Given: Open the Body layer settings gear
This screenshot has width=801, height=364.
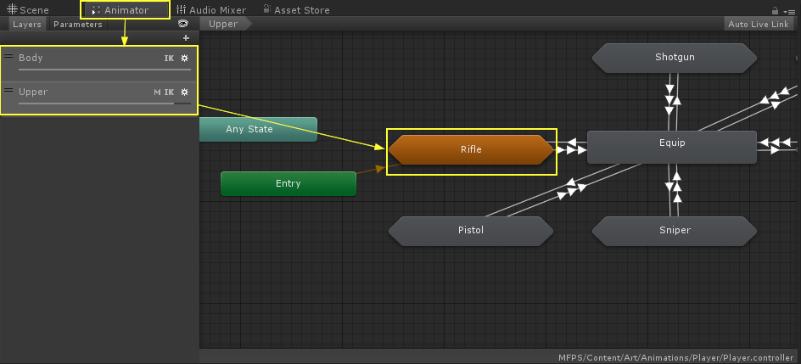Looking at the screenshot, I should [x=184, y=59].
